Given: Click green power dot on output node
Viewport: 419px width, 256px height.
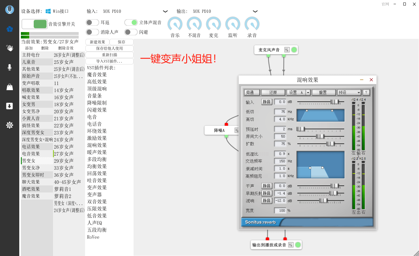Looking at the screenshot, I should [298, 245].
